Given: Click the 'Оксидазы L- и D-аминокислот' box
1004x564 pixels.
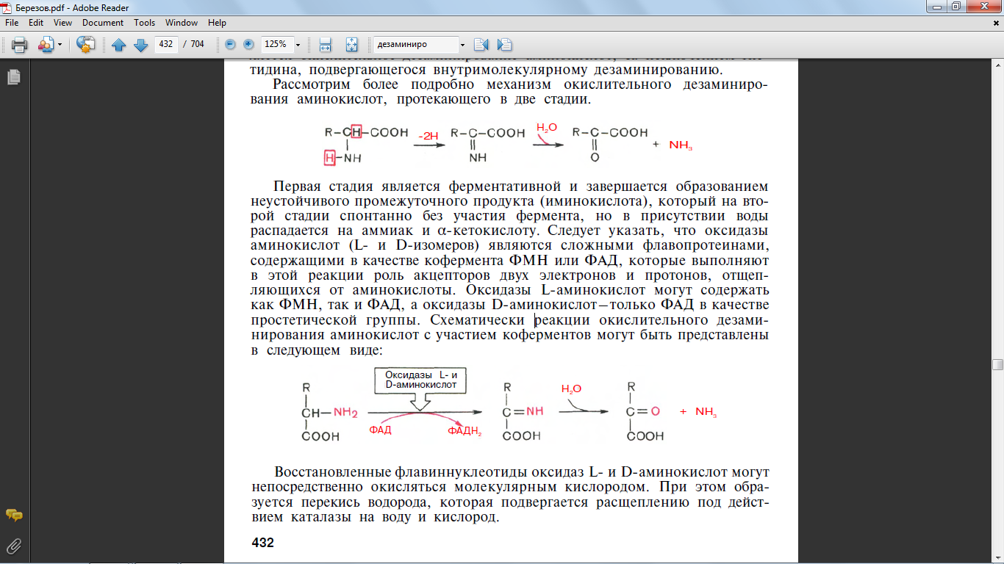Looking at the screenshot, I should pos(421,380).
